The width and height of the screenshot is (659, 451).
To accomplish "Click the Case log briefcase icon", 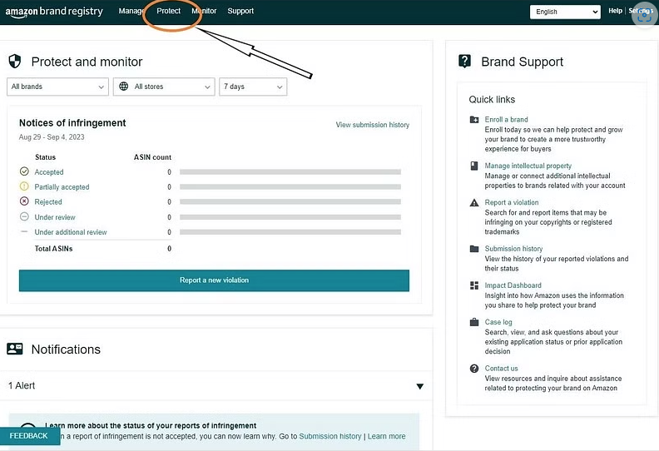I will point(474,323).
